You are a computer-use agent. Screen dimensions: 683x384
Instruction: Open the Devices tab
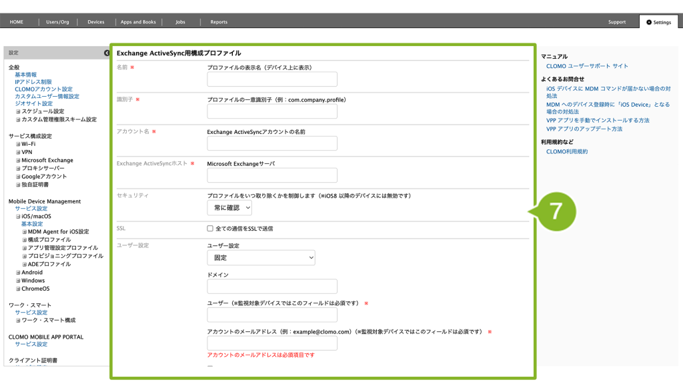[96, 22]
